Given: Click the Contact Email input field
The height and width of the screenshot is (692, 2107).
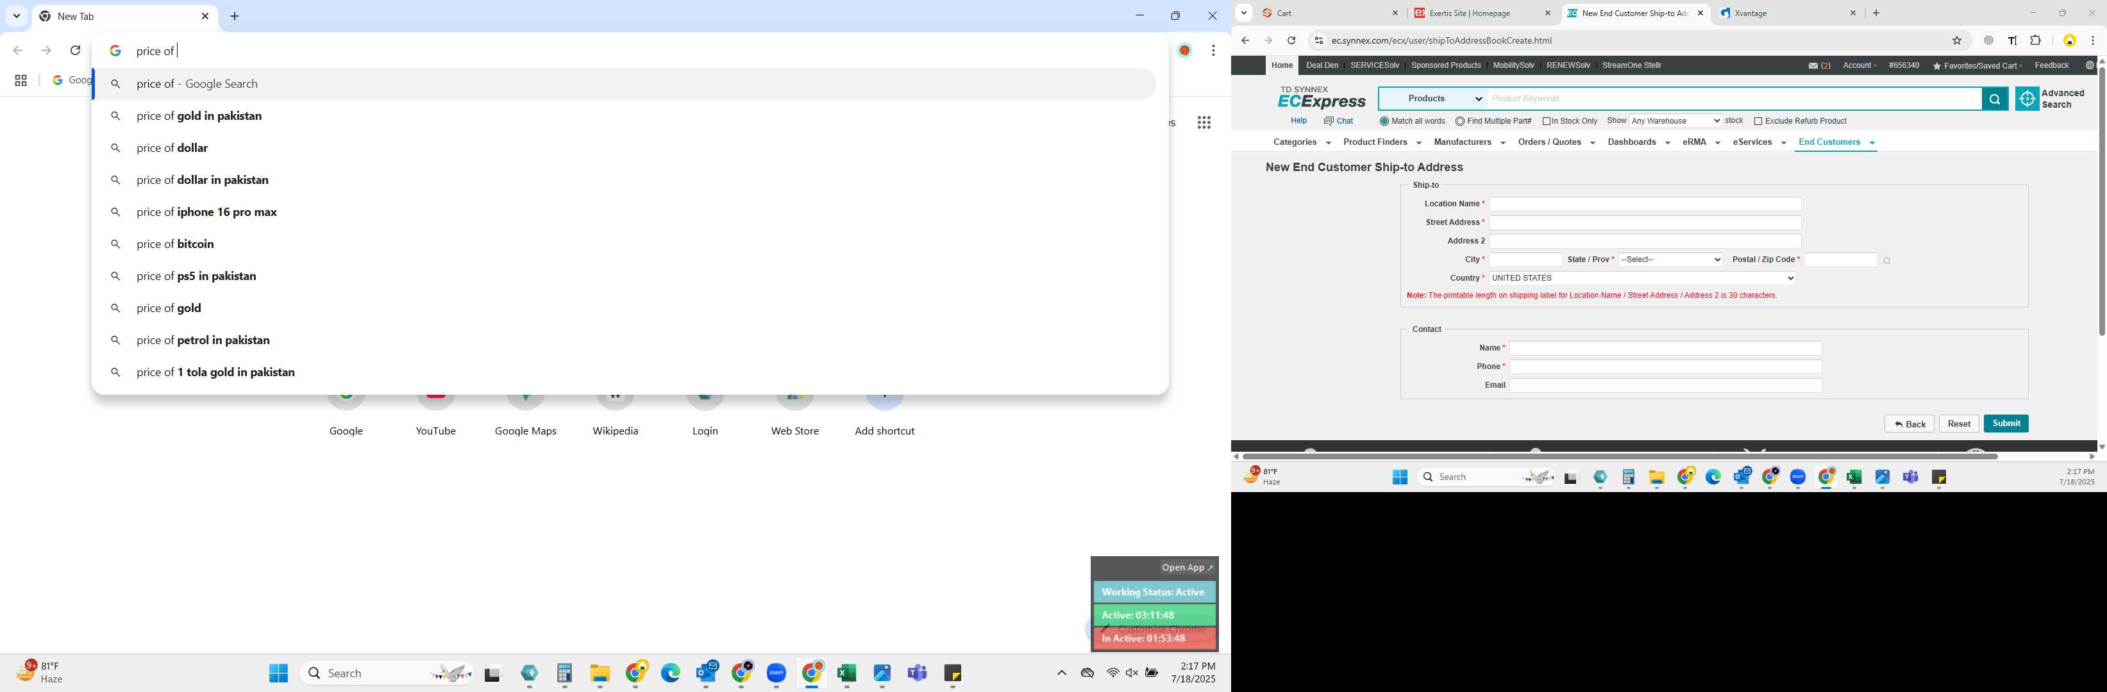Looking at the screenshot, I should click(x=1665, y=386).
